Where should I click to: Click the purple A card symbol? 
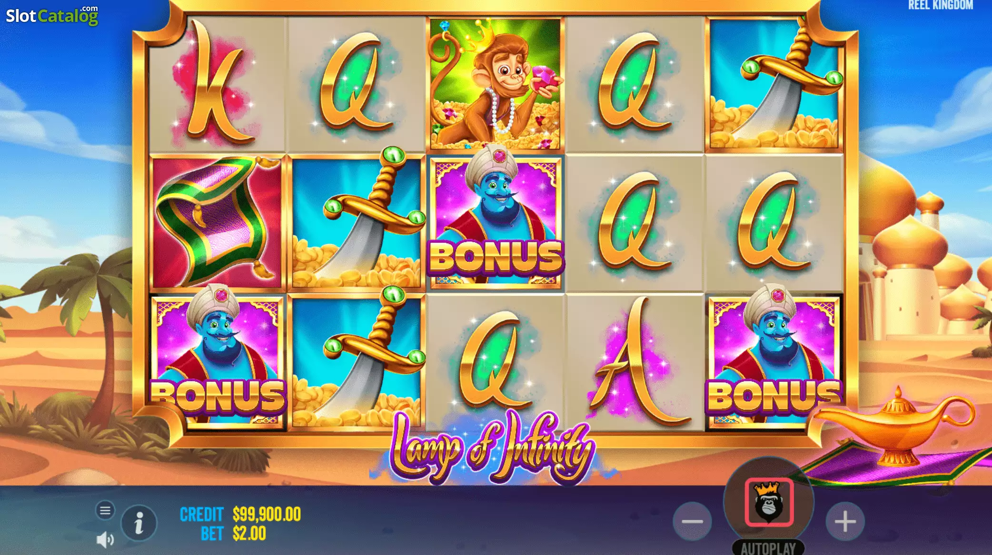pyautogui.click(x=635, y=362)
